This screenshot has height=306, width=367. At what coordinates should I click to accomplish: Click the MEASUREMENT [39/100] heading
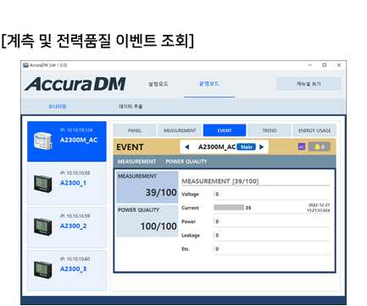[220, 181]
